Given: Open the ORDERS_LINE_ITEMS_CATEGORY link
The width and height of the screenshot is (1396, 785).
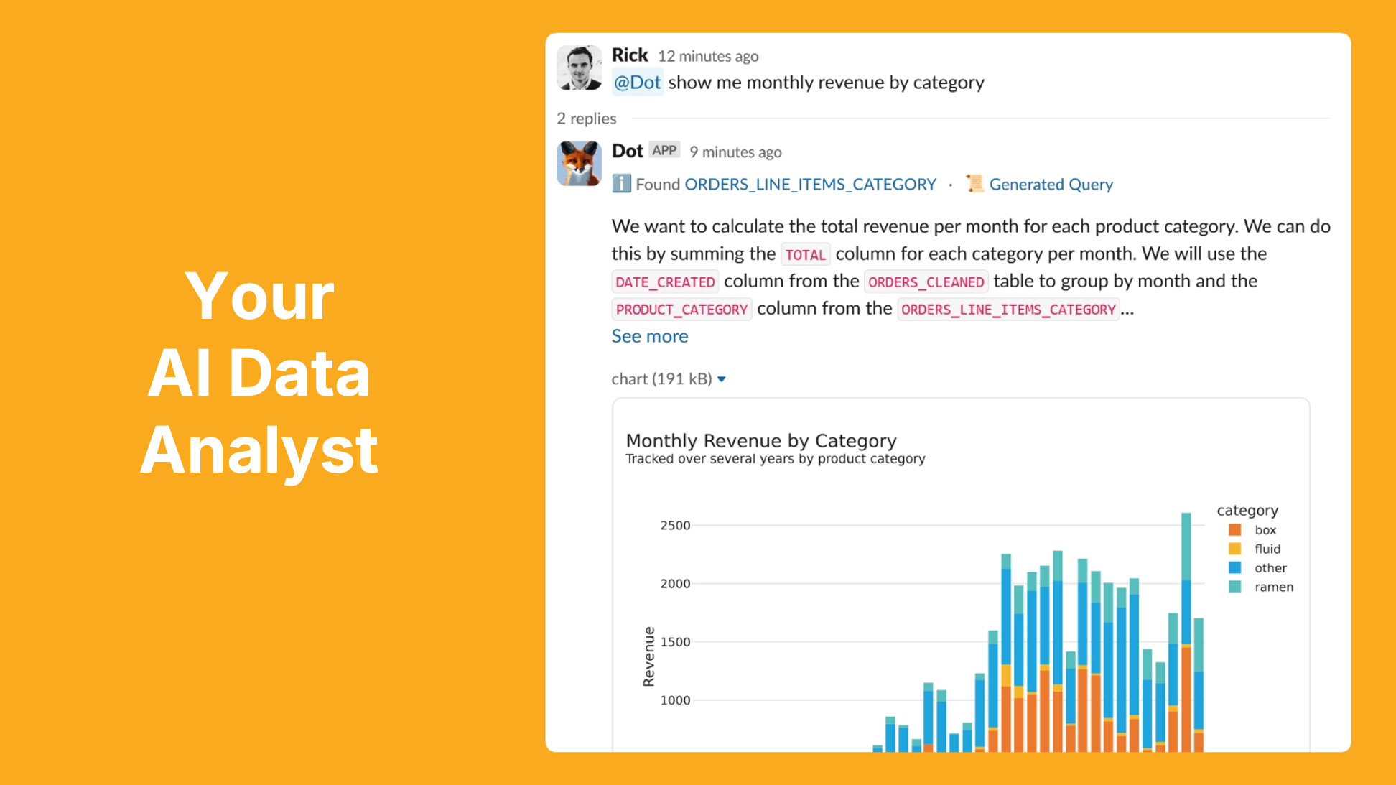Looking at the screenshot, I should pos(811,185).
